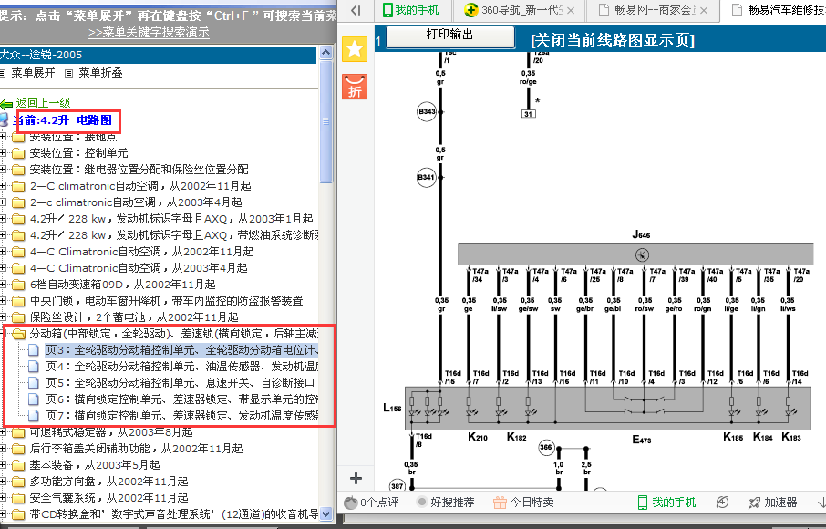Image resolution: width=826 pixels, height=529 pixels.
Task: Expand 2—C climatronic 2002年11月 folder
Action: point(3,186)
